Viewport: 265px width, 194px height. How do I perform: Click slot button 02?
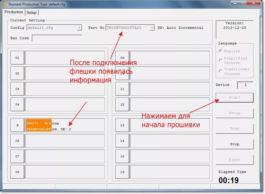pos(17,73)
